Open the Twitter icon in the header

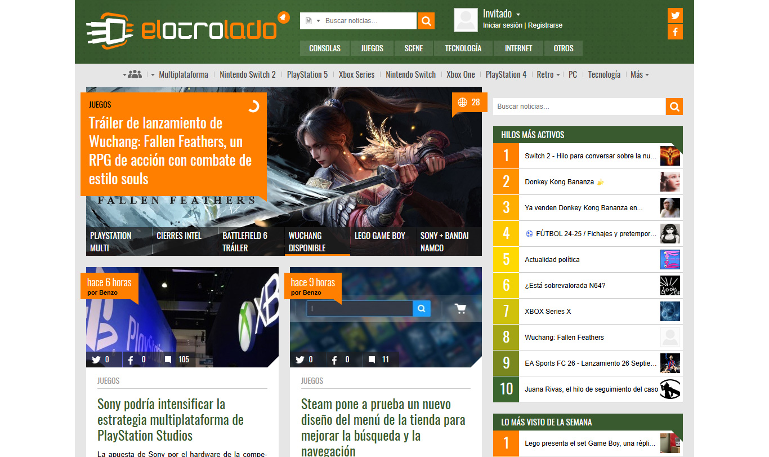[675, 15]
